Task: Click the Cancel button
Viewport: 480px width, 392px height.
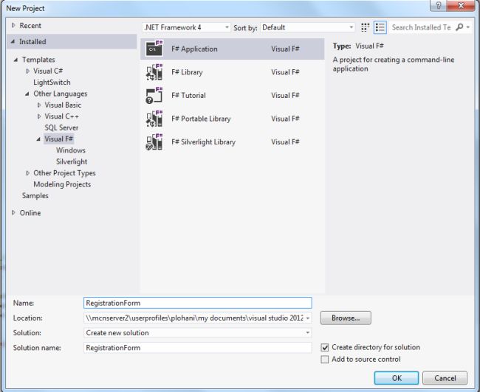Action: pos(445,378)
